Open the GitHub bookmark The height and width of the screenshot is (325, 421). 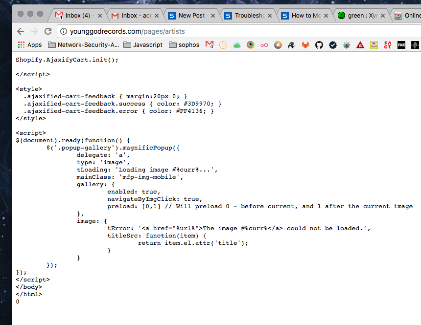(319, 45)
